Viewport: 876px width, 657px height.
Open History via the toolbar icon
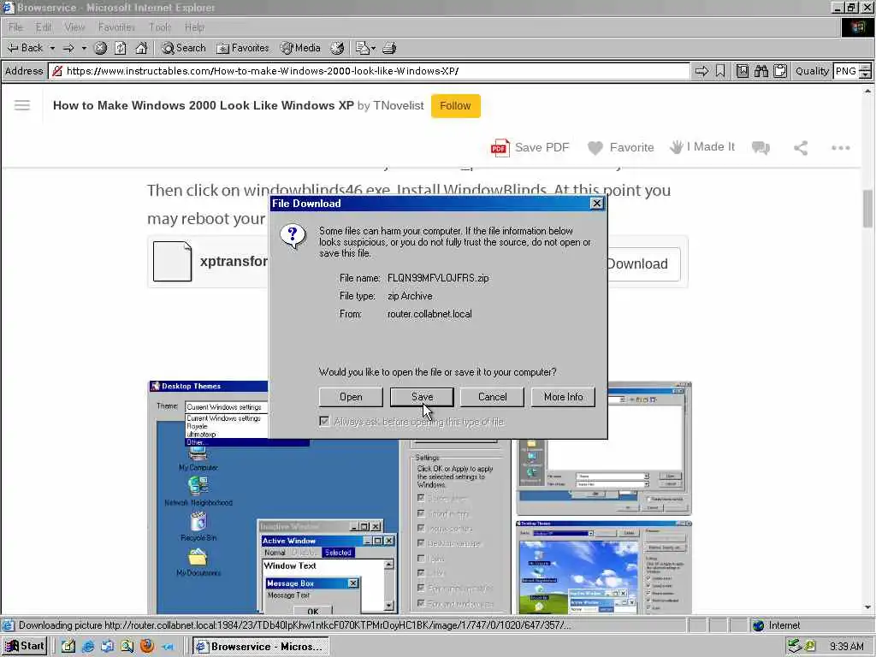point(337,48)
